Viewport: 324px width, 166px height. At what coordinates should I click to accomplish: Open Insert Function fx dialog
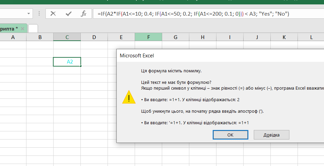point(83,14)
